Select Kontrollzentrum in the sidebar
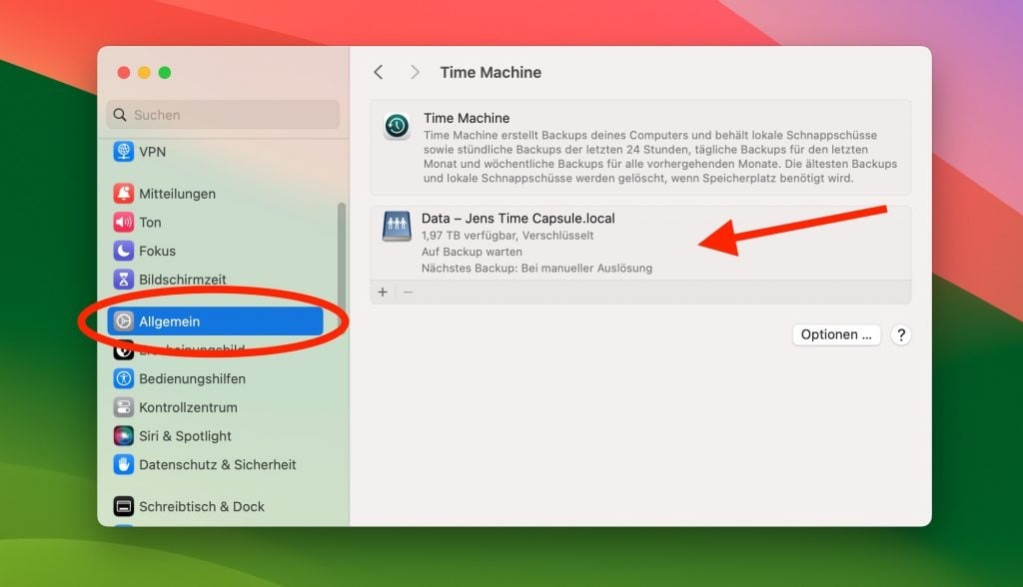Viewport: 1023px width, 587px height. tap(216, 407)
